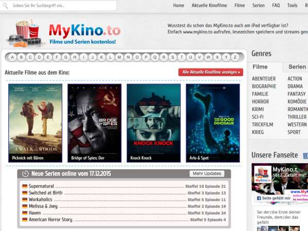Select letter A in alphabet bar
The height and width of the screenshot is (231, 308).
coord(12,57)
